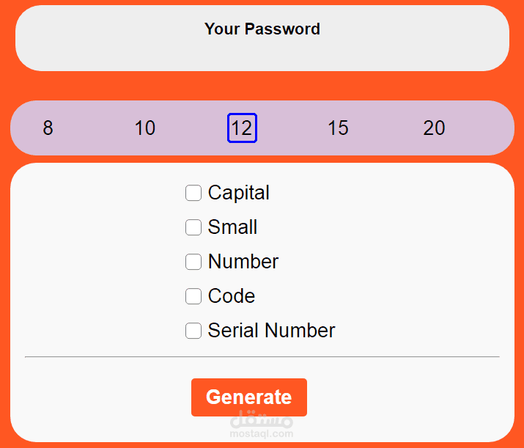Click the Code label text
524x448 pixels.
coord(232,296)
